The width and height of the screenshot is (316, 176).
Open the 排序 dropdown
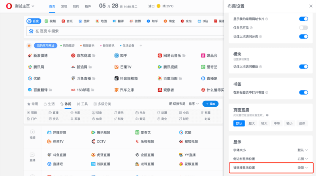pyautogui.click(x=194, y=104)
